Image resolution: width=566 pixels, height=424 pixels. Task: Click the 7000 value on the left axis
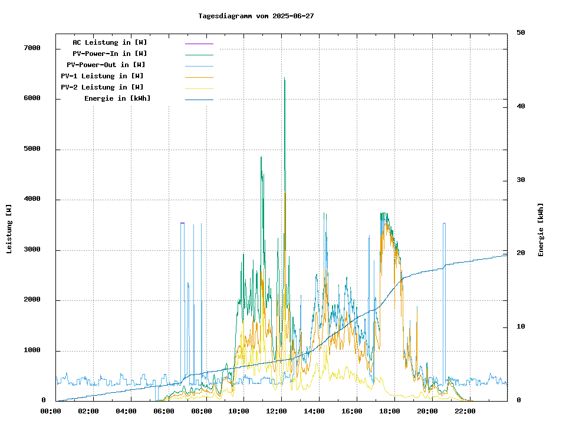point(32,48)
